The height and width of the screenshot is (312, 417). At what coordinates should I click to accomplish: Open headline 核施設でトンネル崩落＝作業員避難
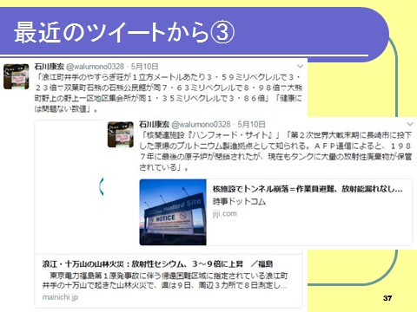pyautogui.click(x=308, y=189)
